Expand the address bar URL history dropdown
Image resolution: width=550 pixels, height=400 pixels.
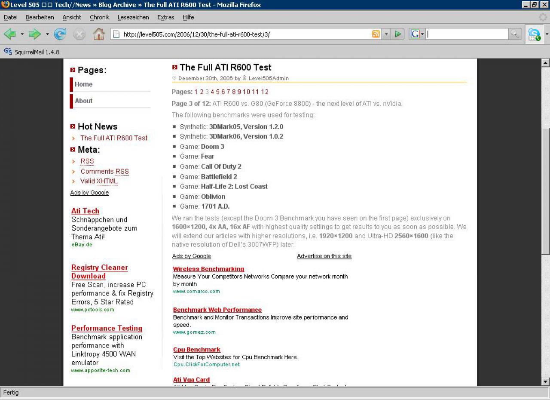[386, 34]
